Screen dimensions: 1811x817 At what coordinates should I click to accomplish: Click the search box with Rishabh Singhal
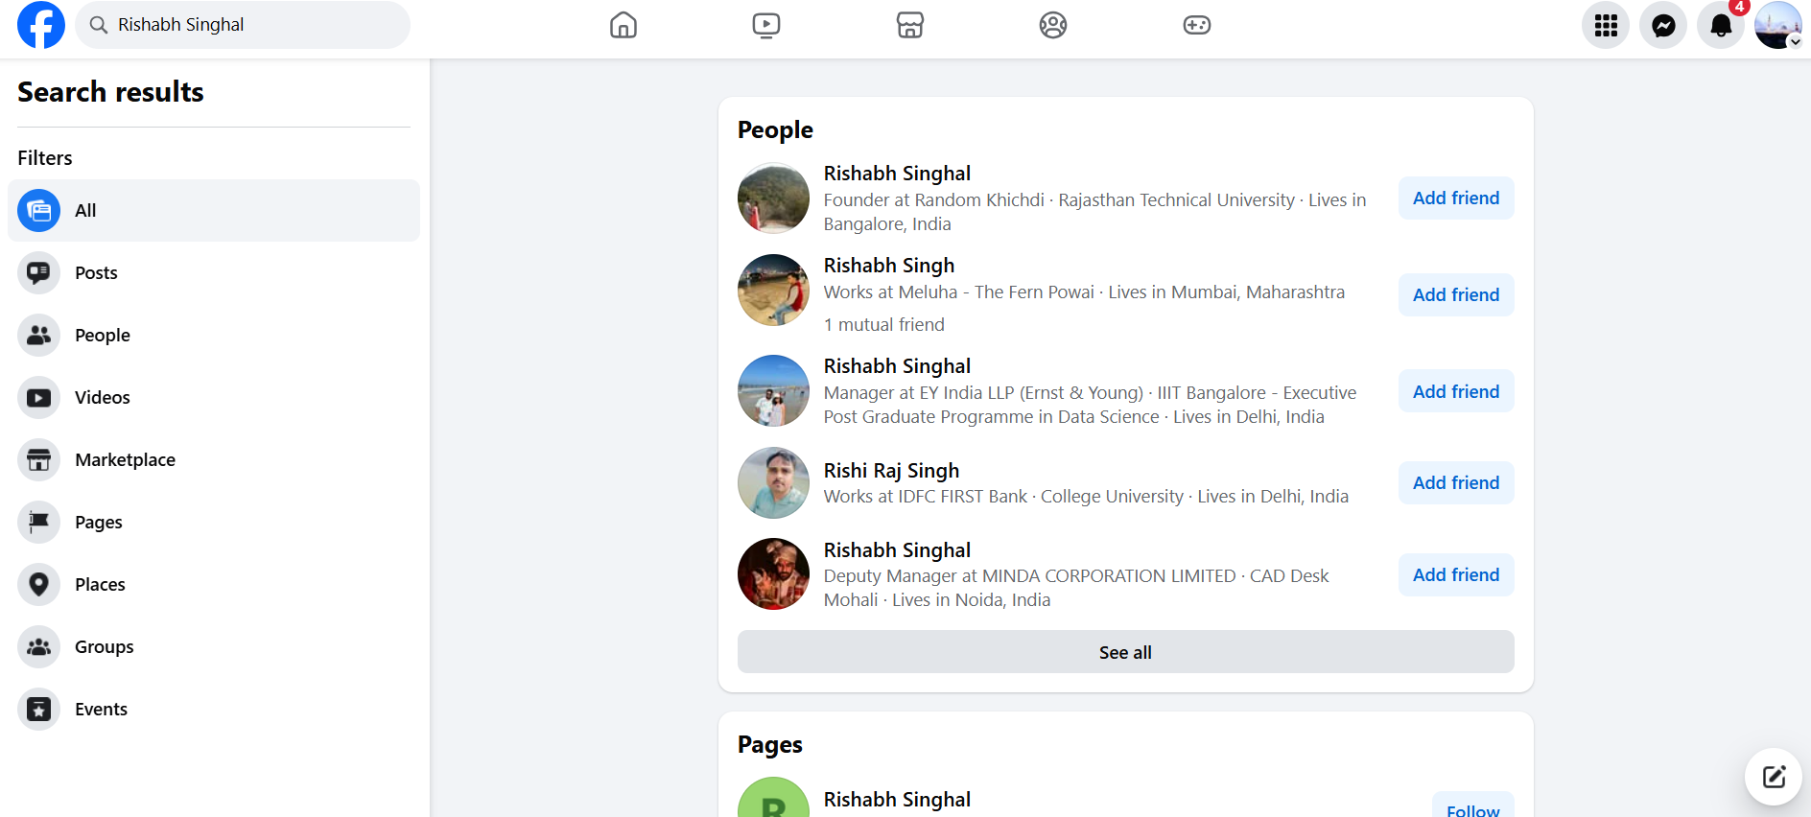pos(249,25)
